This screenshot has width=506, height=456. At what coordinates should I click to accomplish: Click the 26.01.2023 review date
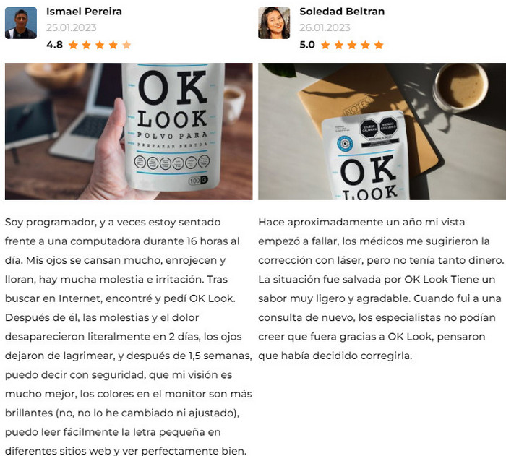pyautogui.click(x=325, y=27)
